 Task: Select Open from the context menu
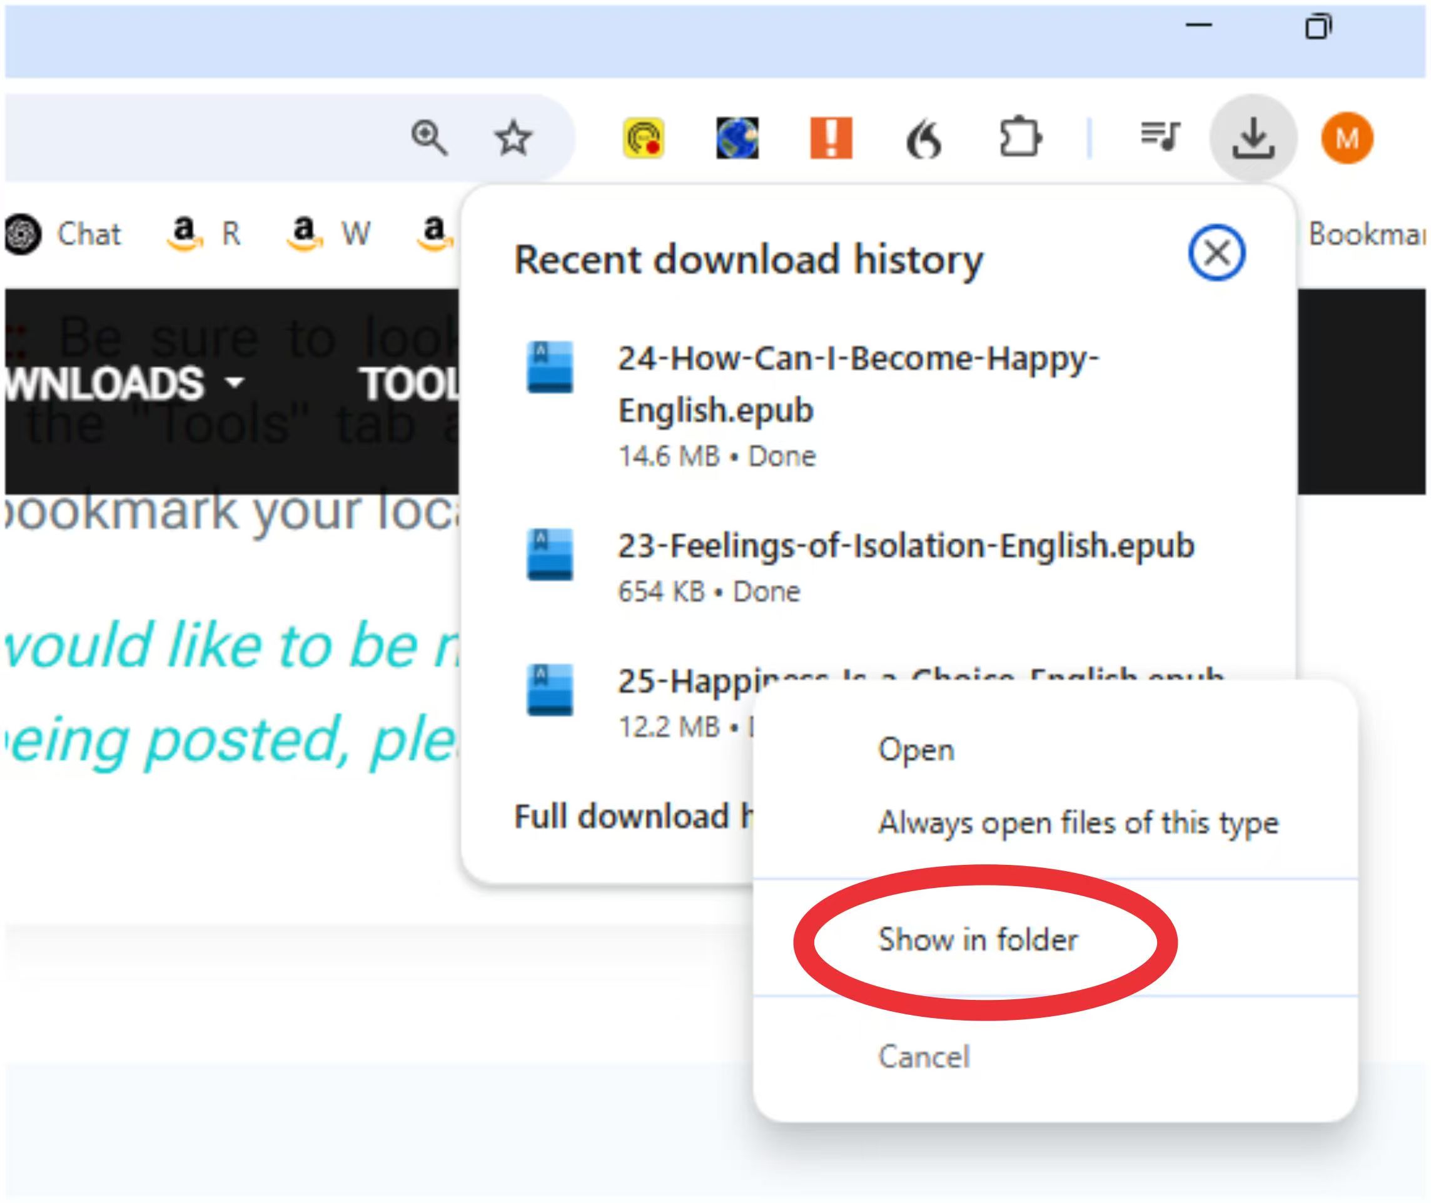pyautogui.click(x=916, y=750)
